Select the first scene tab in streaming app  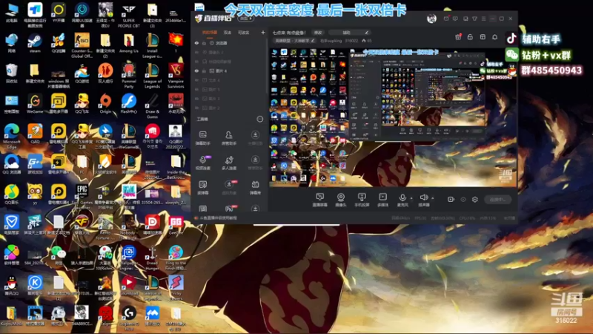click(210, 33)
